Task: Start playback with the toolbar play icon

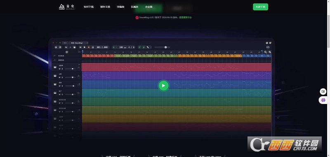Action: pos(85,47)
